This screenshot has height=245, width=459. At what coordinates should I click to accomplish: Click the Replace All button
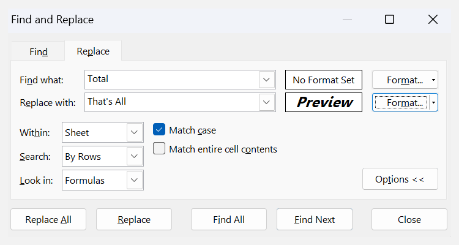pyautogui.click(x=48, y=219)
